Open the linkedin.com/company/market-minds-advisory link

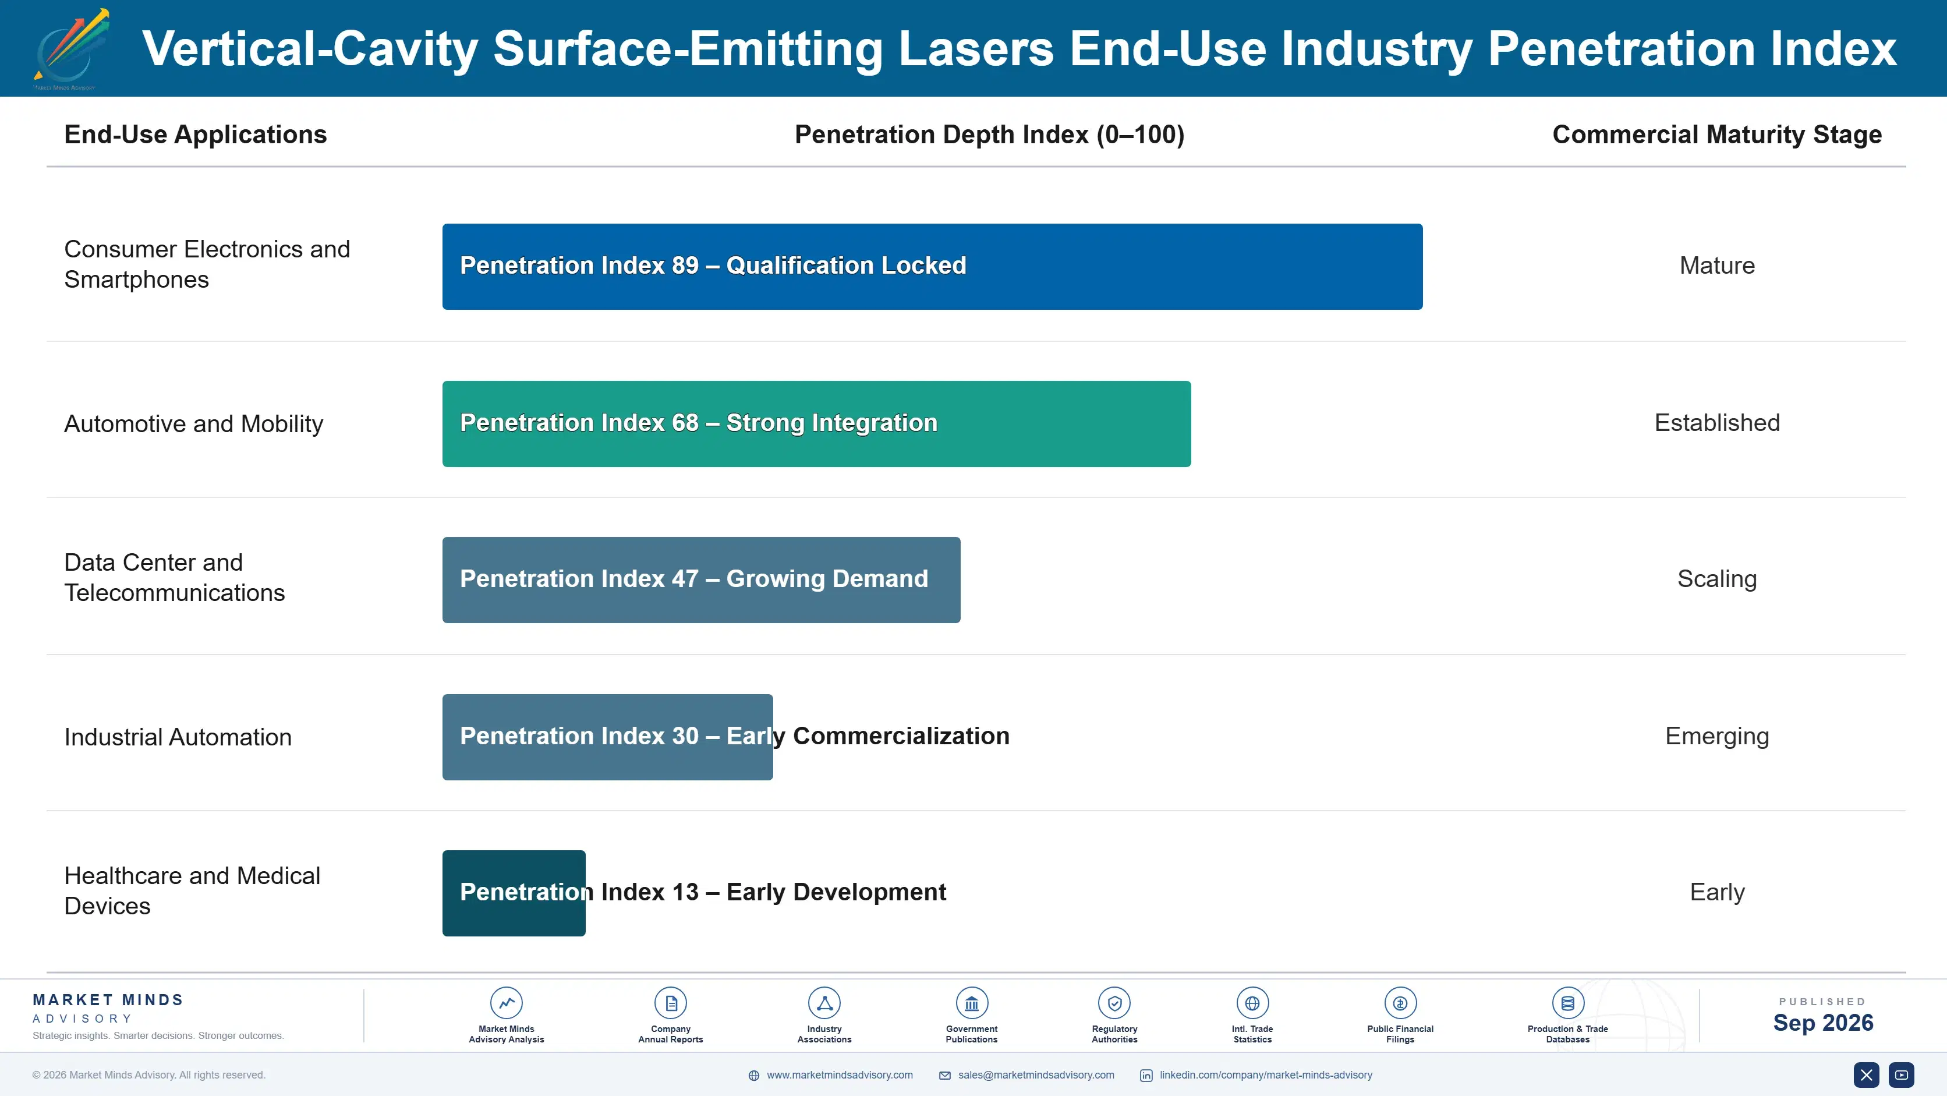(1266, 1075)
